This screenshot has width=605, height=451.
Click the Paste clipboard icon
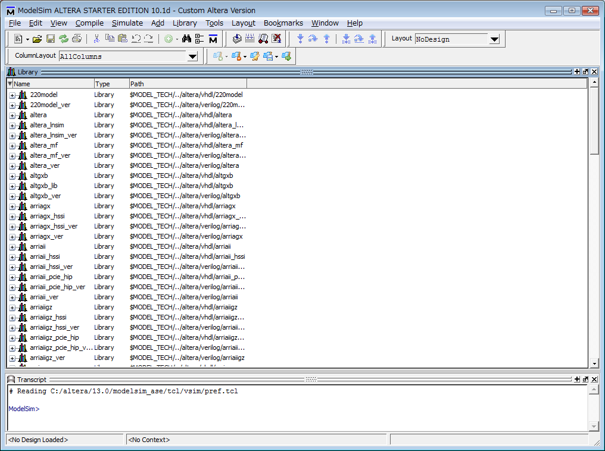pos(122,39)
